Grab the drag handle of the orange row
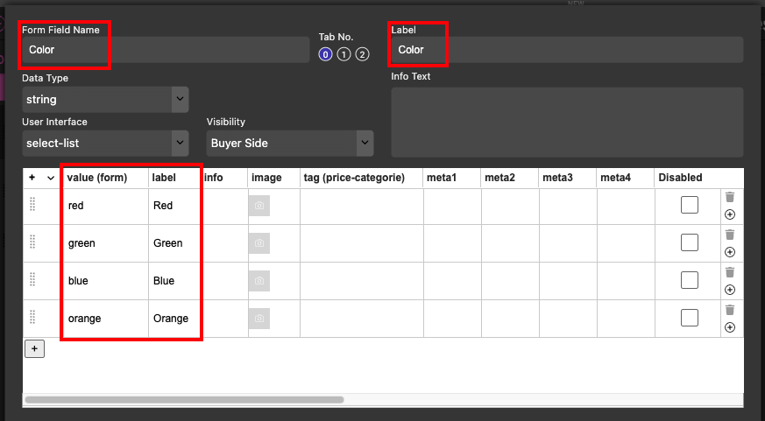The height and width of the screenshot is (421, 765). pyautogui.click(x=32, y=317)
